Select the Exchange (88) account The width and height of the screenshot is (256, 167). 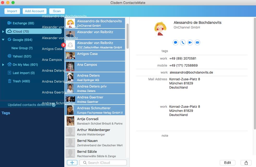coord(23,23)
